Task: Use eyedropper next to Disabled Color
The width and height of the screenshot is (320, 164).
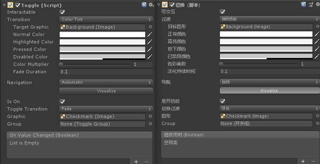Action: tap(150, 57)
